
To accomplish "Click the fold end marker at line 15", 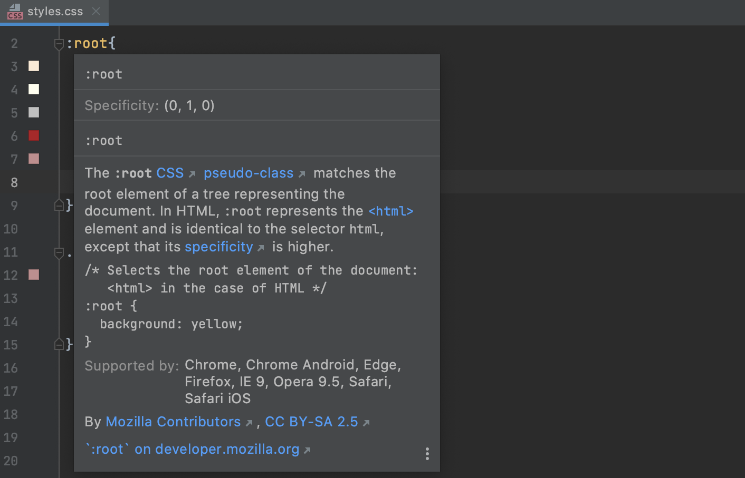I will (x=59, y=344).
